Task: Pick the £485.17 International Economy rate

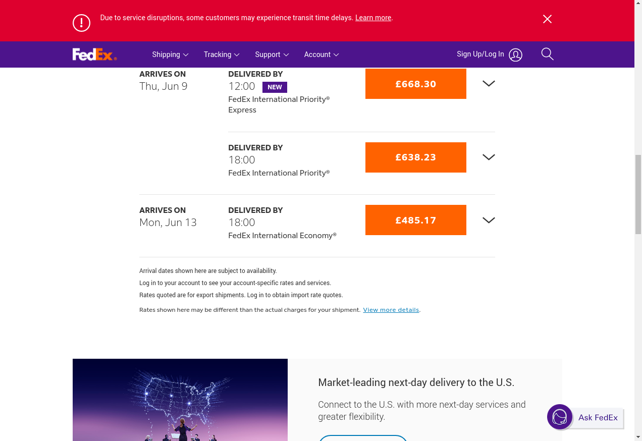Action: pos(415,220)
